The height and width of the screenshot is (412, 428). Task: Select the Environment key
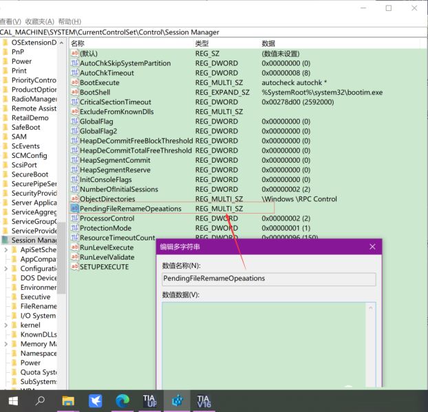39,287
